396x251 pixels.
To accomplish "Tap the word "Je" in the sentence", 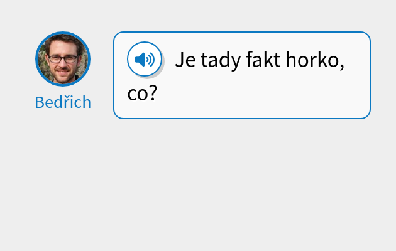I will point(185,60).
